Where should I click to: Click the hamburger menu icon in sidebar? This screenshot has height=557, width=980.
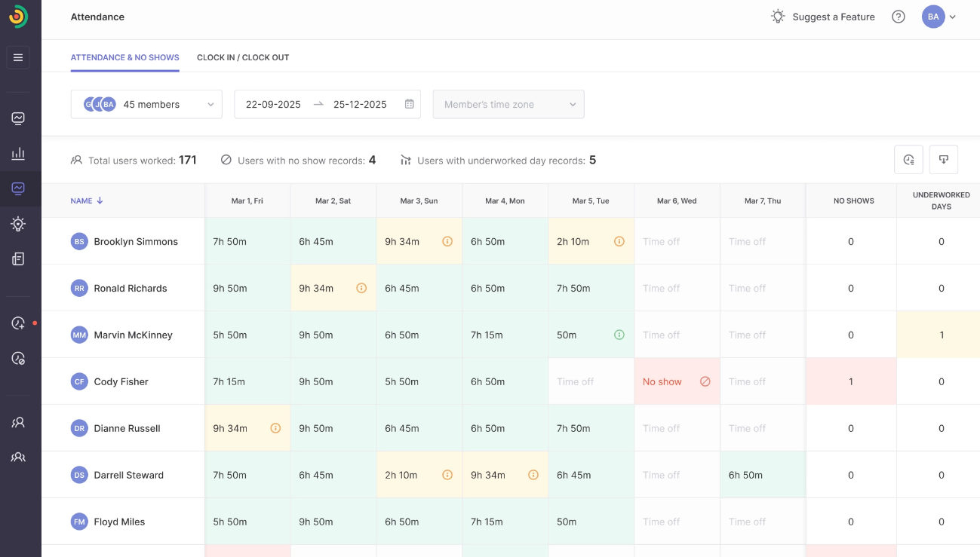click(18, 58)
